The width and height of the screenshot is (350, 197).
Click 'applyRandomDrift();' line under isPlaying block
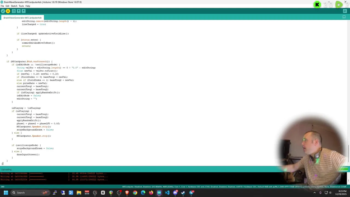[x=29, y=120]
